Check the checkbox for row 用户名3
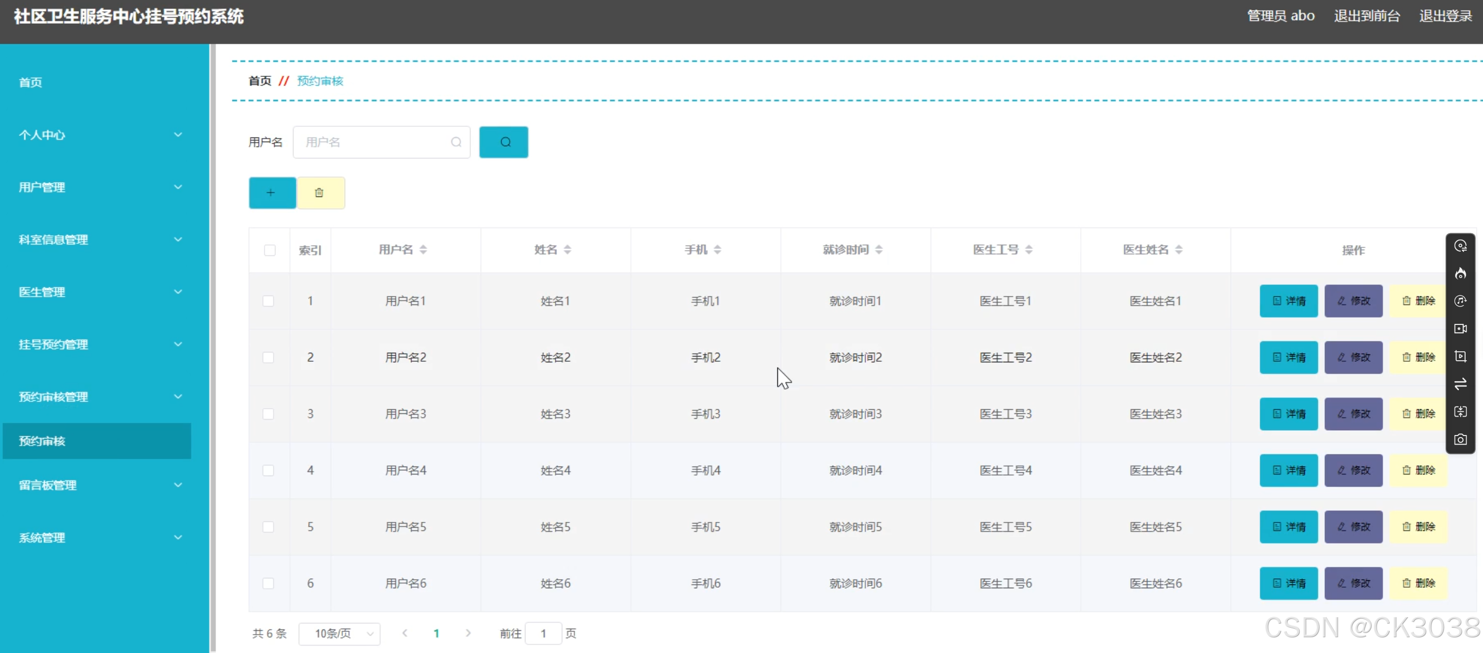Viewport: 1483px width, 653px height. click(x=268, y=414)
